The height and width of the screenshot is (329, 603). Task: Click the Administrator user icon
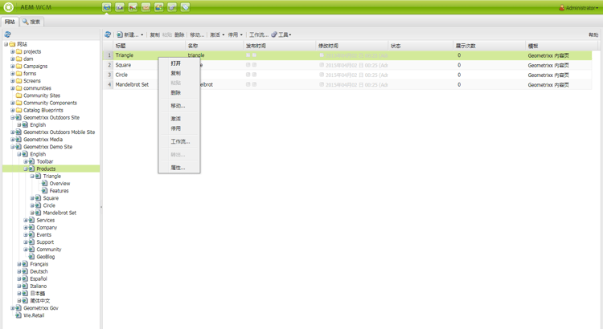562,8
